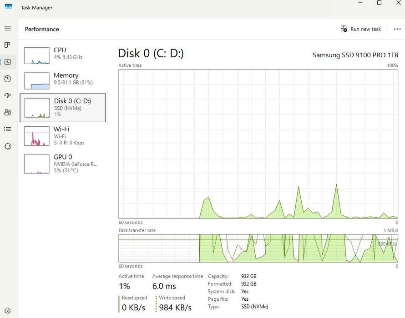This screenshot has height=318, width=405.
Task: Click the Page file Yes value
Action: 245,299
